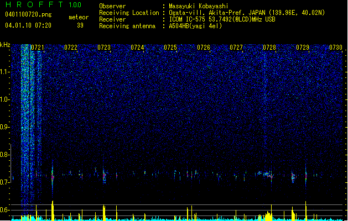Click the meteor echo at 0729

coord(306,175)
